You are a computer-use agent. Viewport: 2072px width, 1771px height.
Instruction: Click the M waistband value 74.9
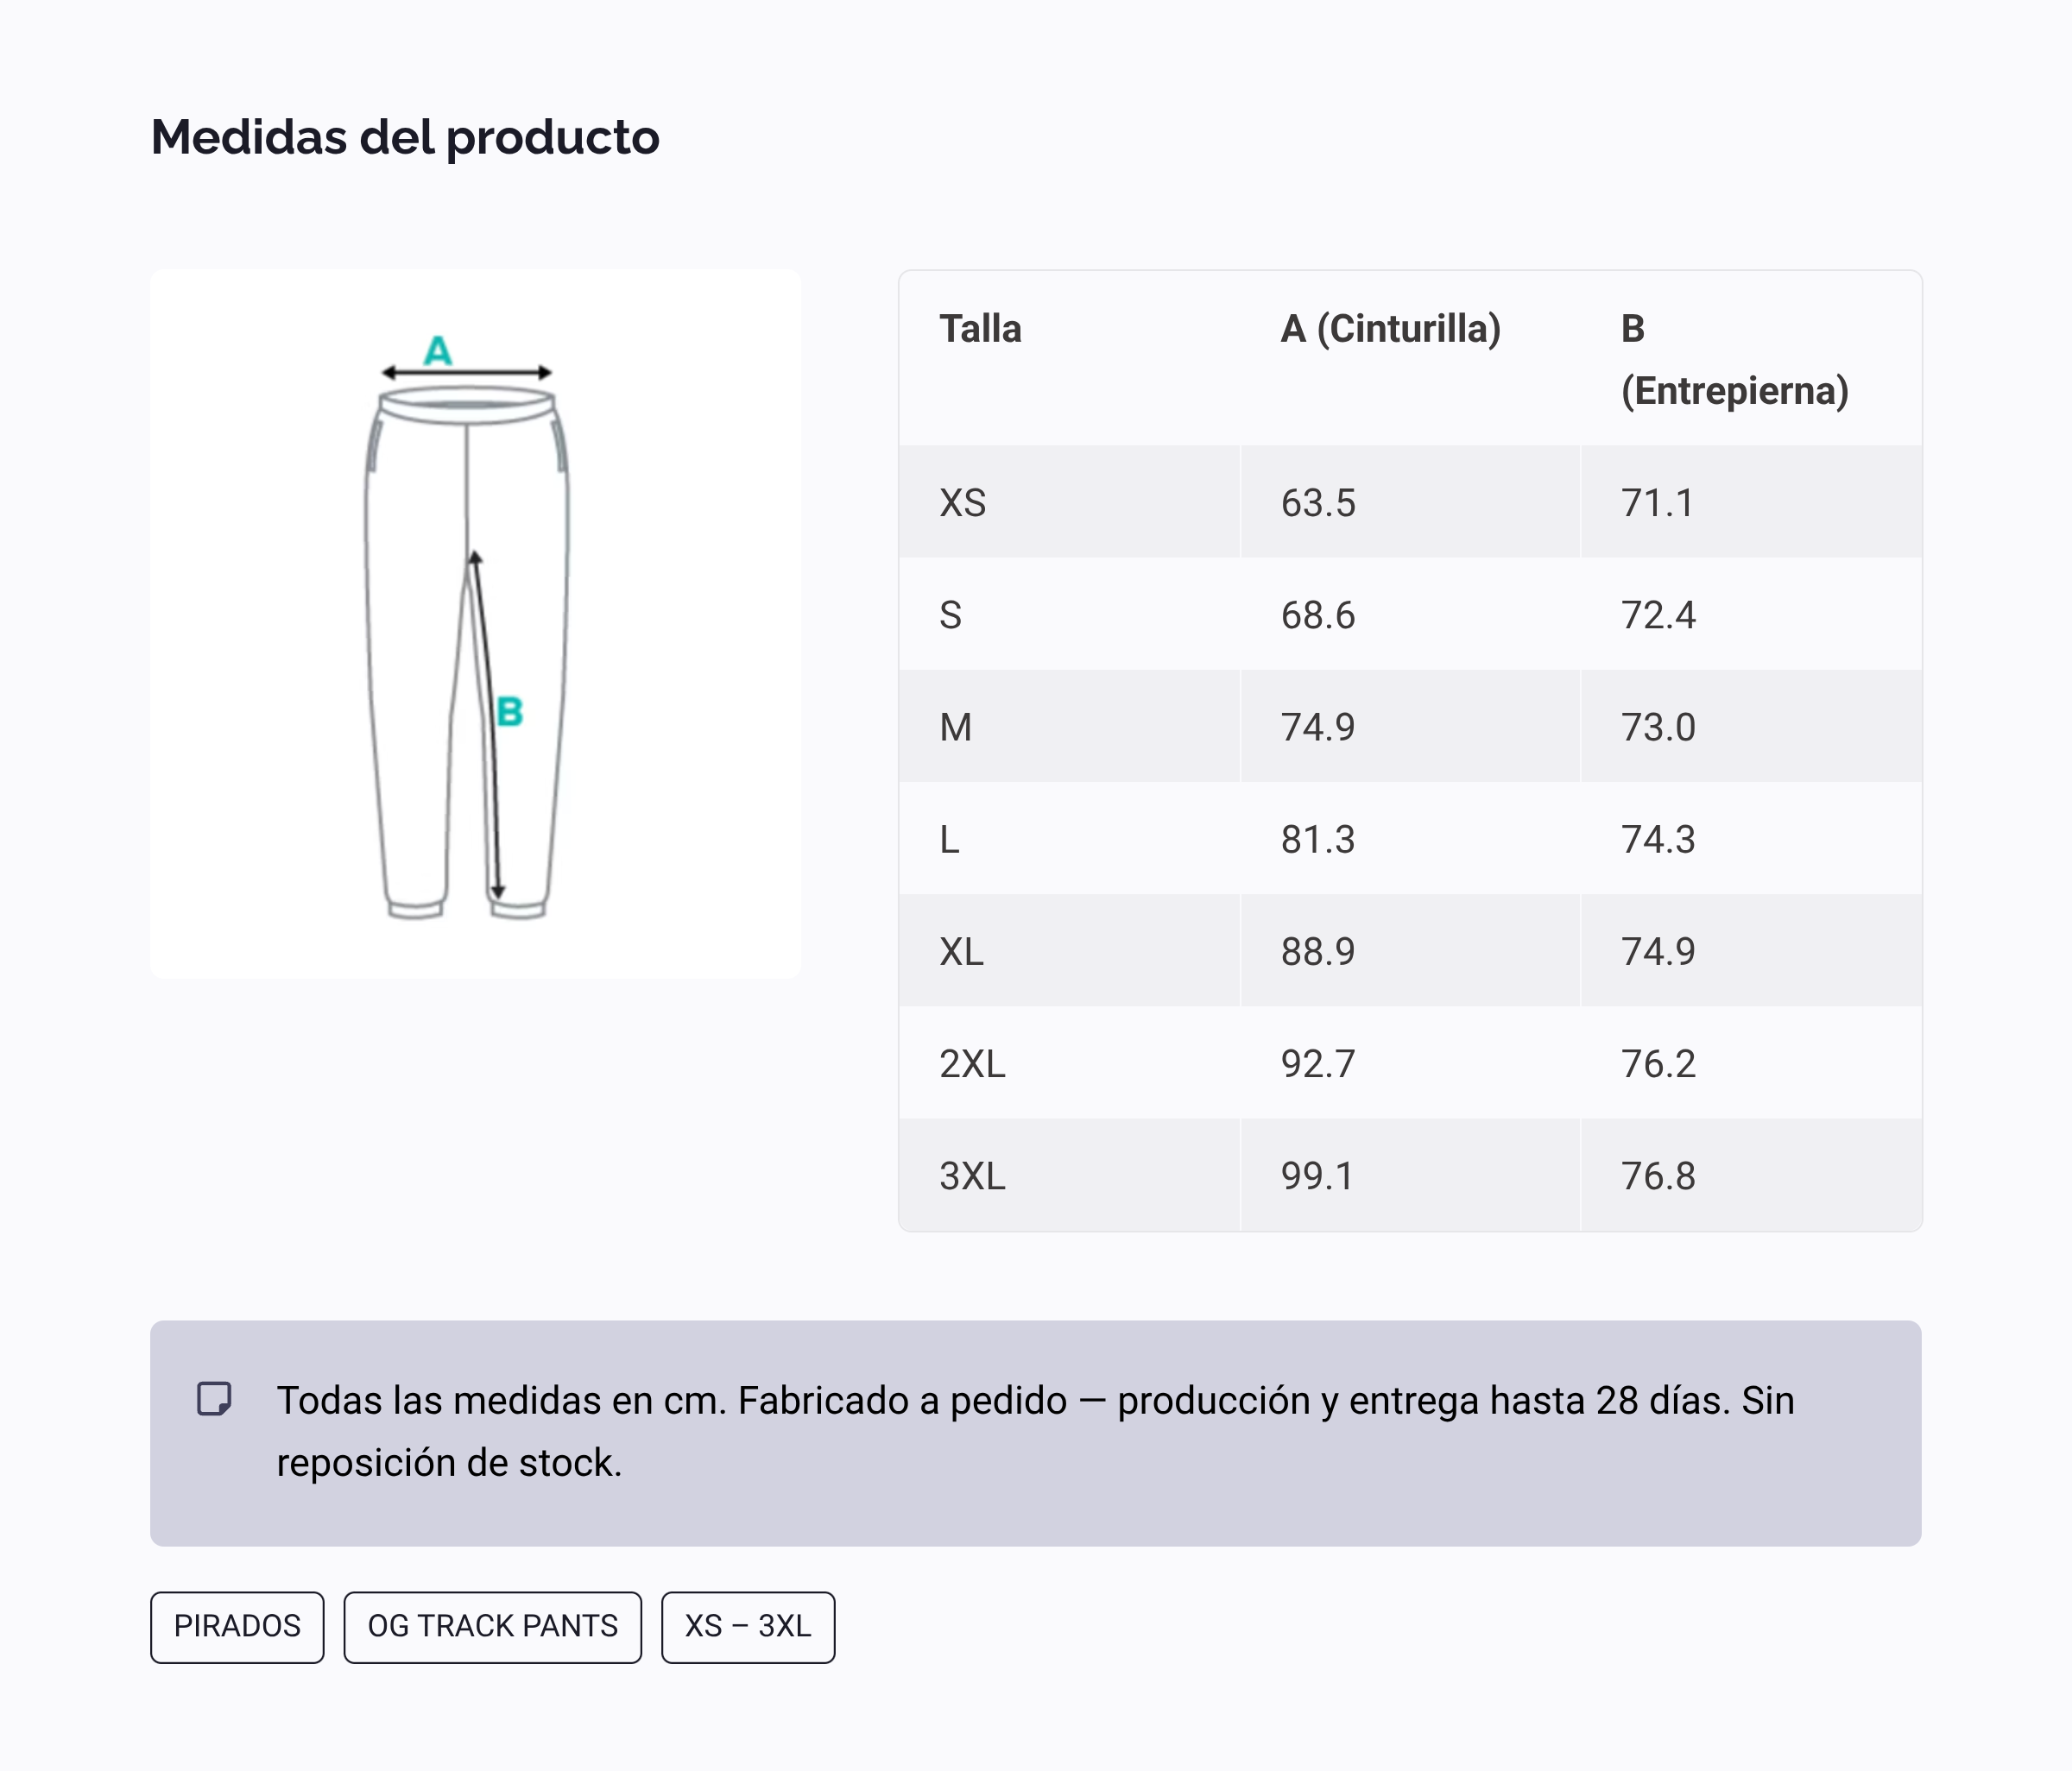tap(1318, 728)
